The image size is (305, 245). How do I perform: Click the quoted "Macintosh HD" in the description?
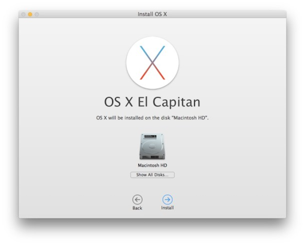pyautogui.click(x=191, y=119)
